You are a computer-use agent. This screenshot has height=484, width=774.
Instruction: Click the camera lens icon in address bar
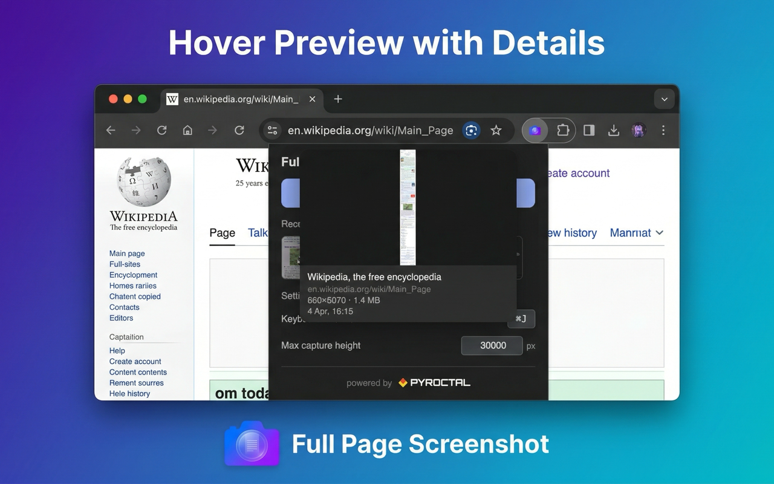[471, 130]
